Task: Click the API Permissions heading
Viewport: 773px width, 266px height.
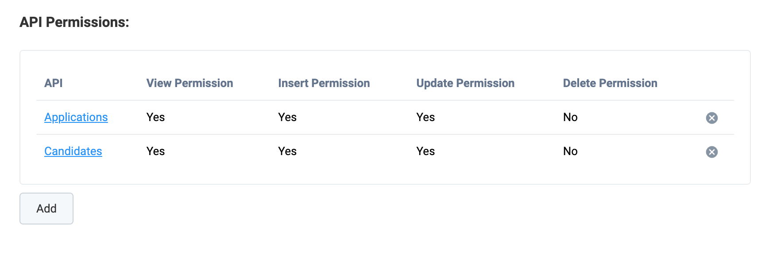Action: click(x=74, y=22)
